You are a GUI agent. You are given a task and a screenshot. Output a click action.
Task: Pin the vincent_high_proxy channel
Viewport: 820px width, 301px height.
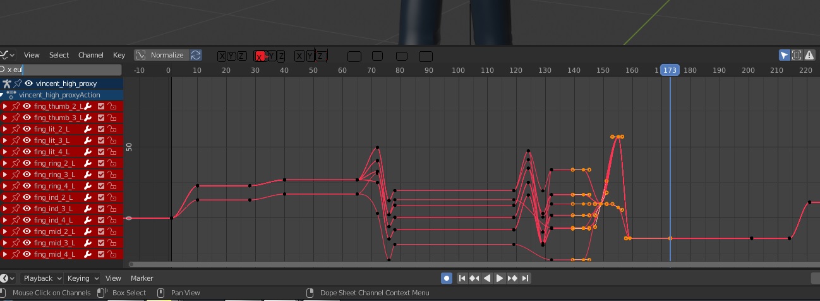coord(18,83)
